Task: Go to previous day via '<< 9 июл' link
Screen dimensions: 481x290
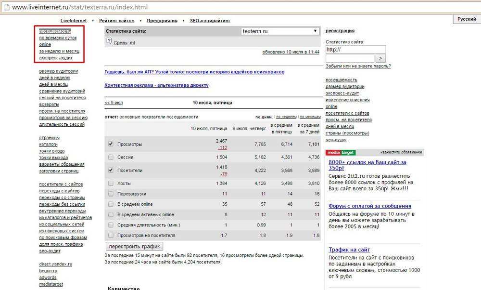Action: (114, 103)
